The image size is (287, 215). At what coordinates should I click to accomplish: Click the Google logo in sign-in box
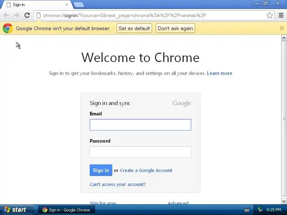pos(182,103)
